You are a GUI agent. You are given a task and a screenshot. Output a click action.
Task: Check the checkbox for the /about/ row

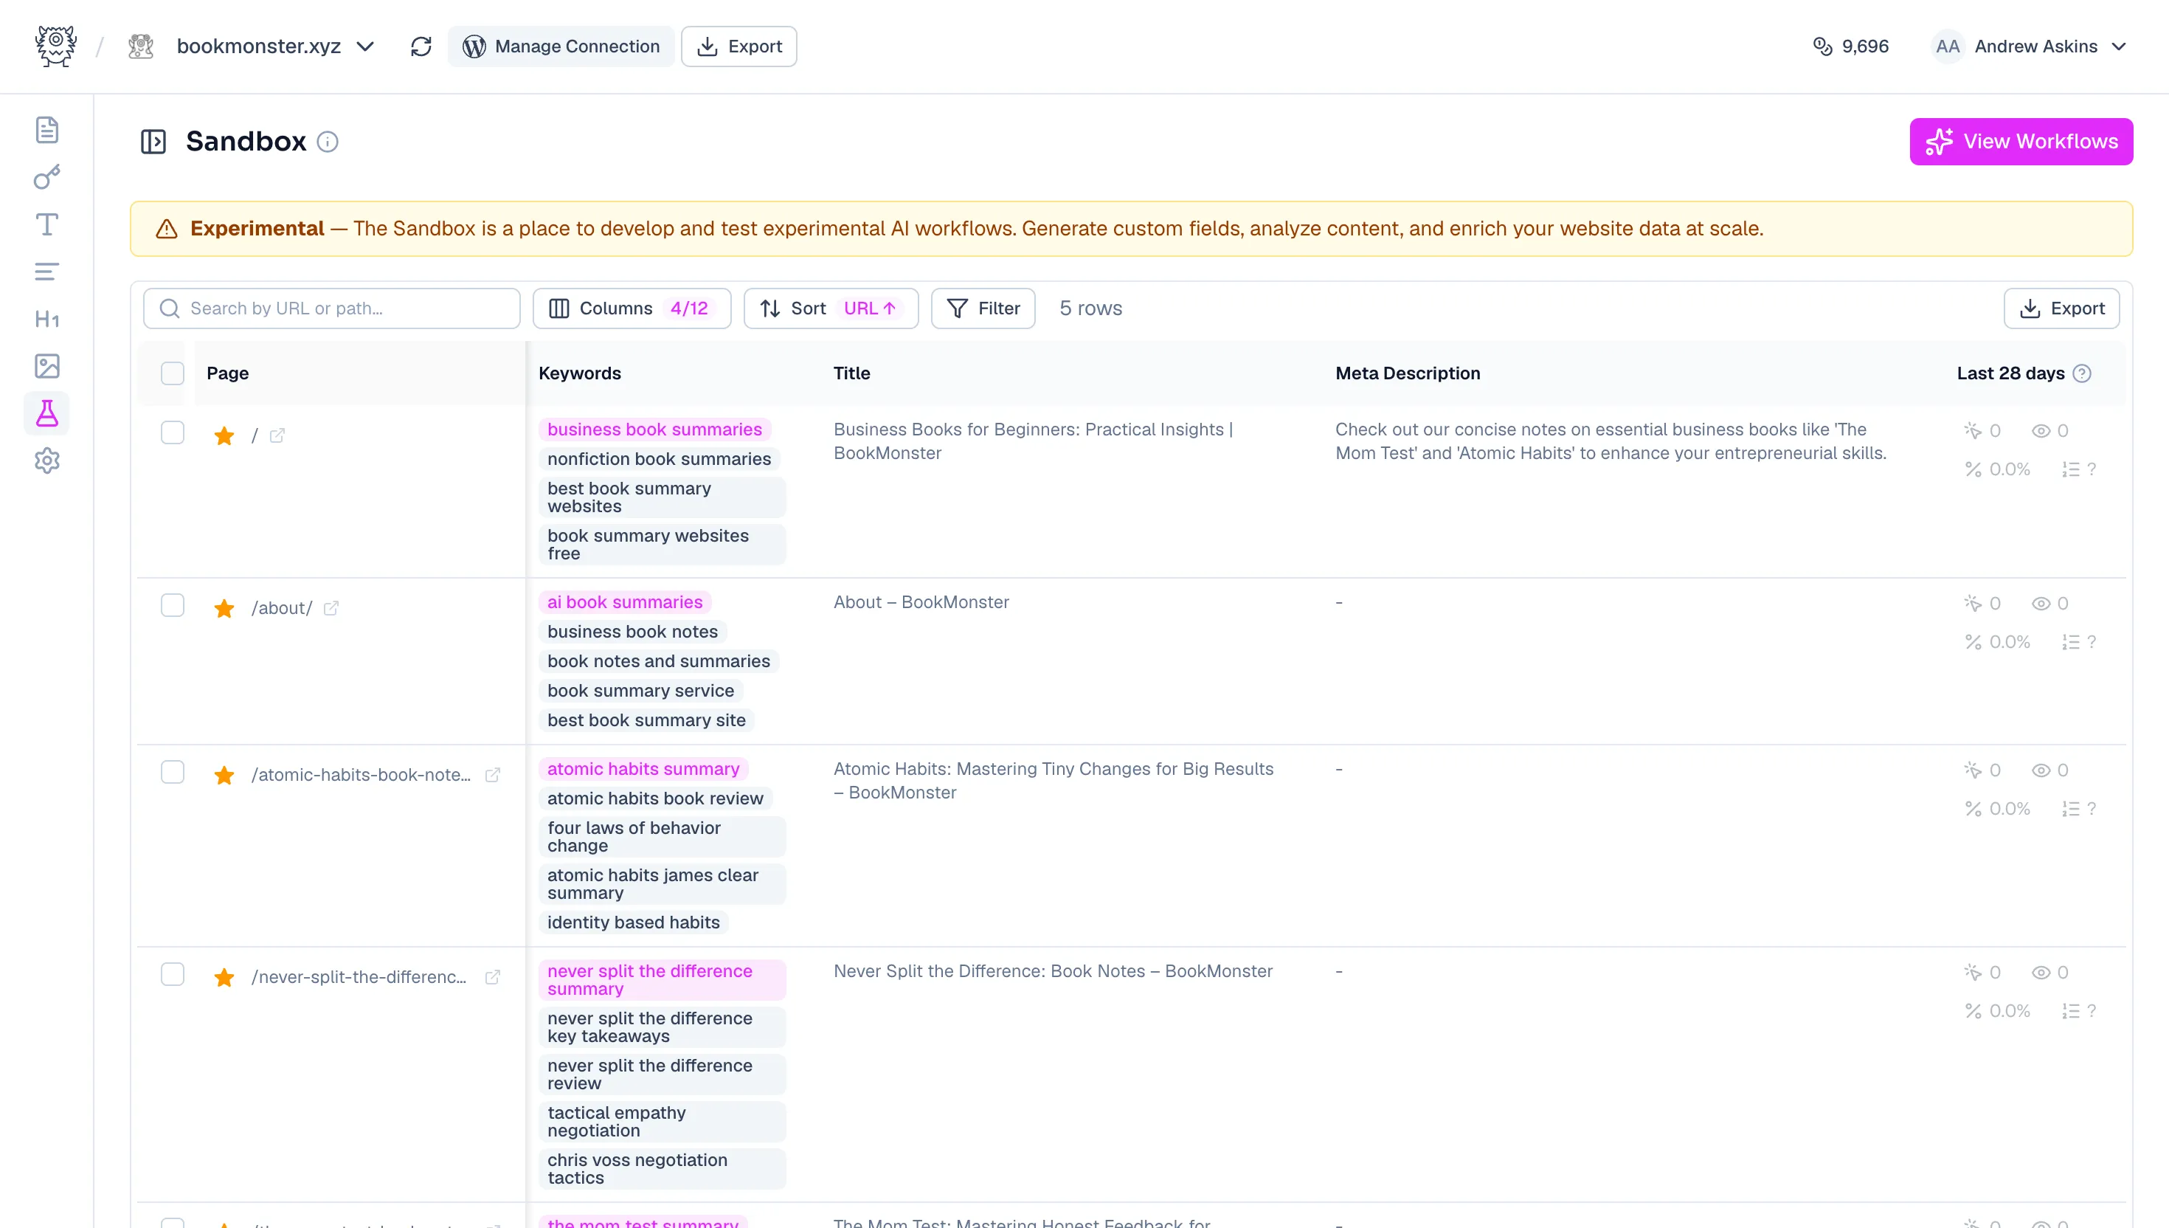pos(172,606)
